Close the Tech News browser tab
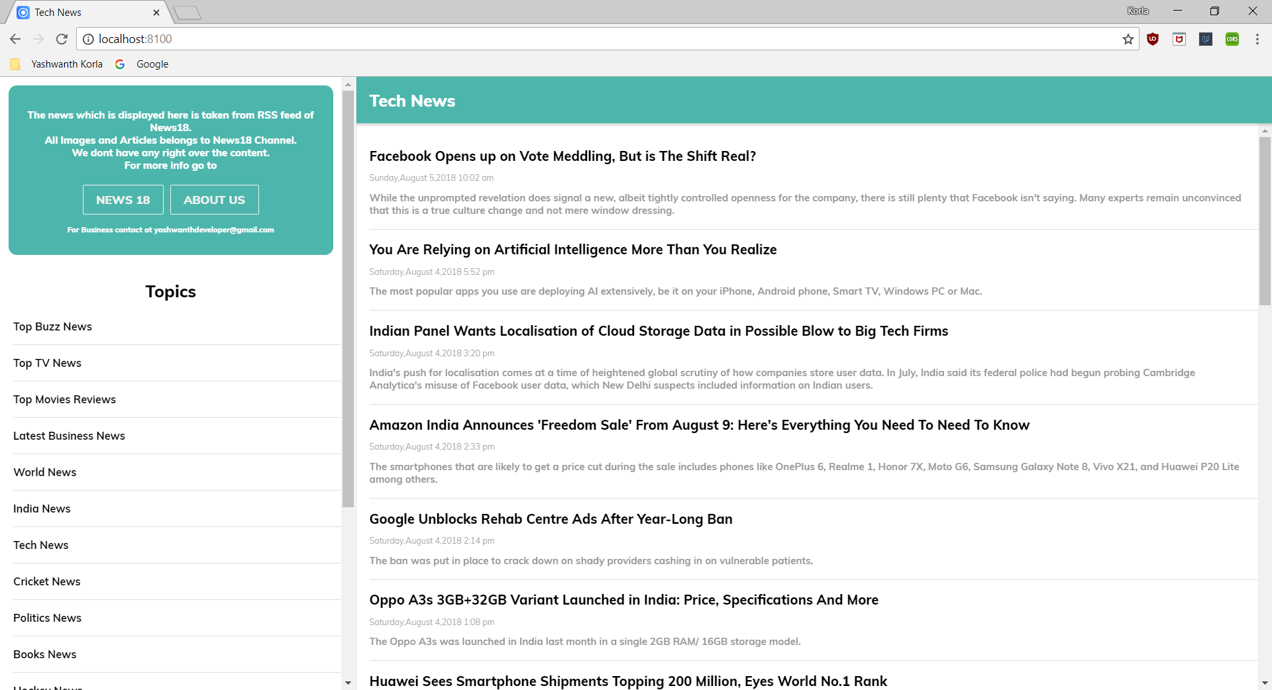The image size is (1272, 690). point(156,13)
